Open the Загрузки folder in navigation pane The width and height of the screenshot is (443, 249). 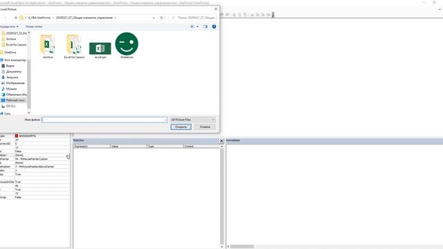pos(12,77)
